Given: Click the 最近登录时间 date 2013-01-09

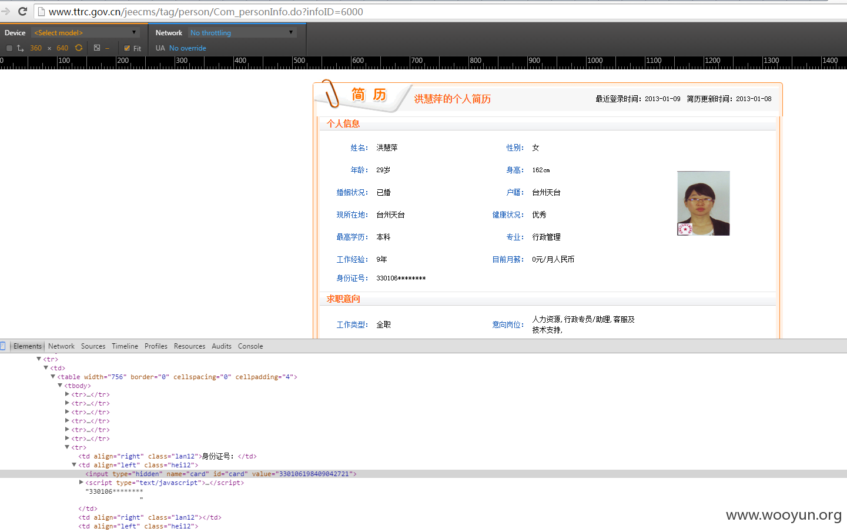Looking at the screenshot, I should point(662,99).
